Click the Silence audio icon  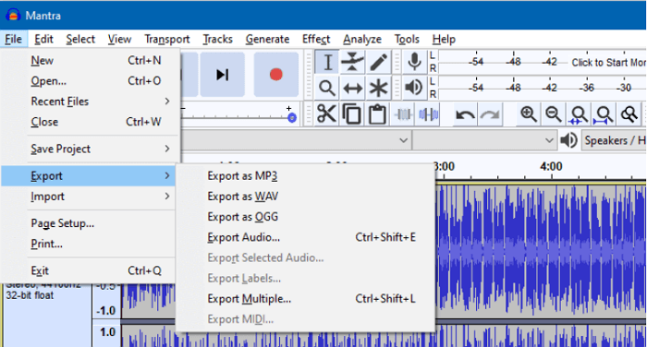[x=428, y=114]
